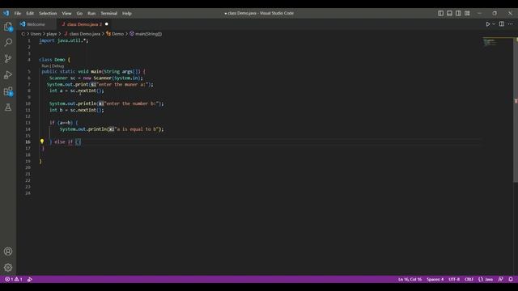Open the Selection menu

[48, 13]
